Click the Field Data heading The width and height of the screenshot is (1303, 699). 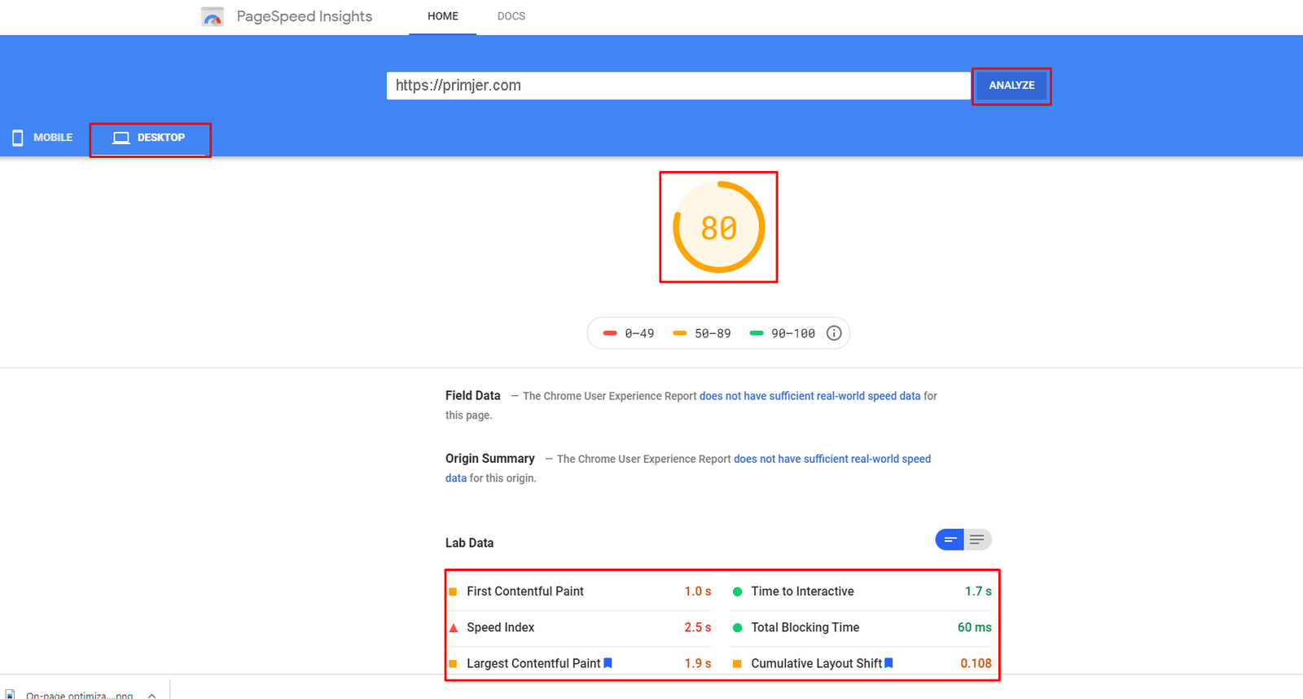pyautogui.click(x=473, y=396)
